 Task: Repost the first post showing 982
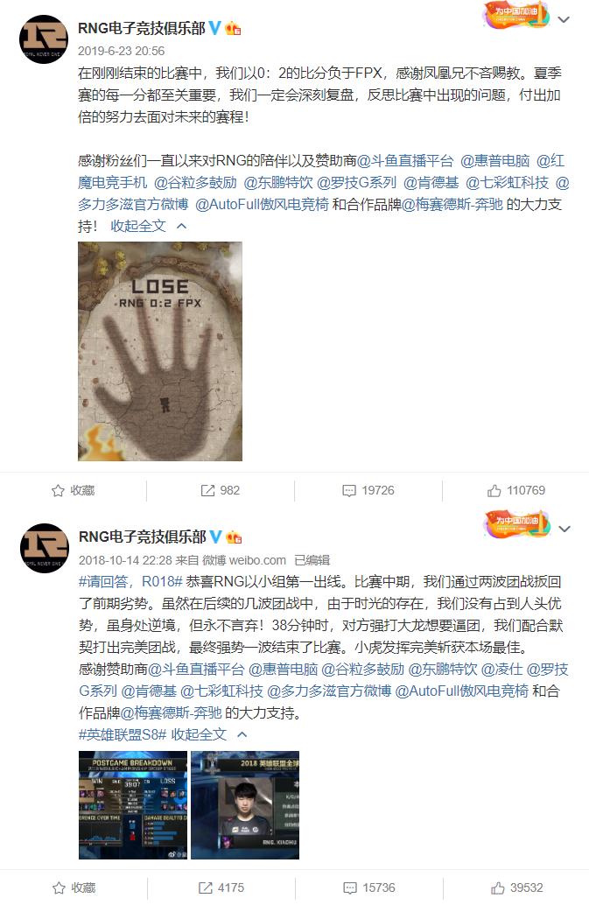click(x=220, y=491)
